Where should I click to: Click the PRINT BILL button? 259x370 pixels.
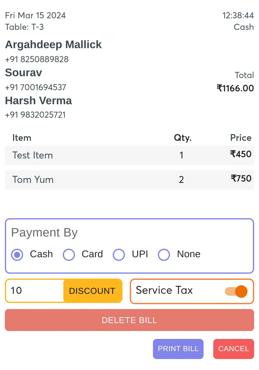tap(178, 349)
